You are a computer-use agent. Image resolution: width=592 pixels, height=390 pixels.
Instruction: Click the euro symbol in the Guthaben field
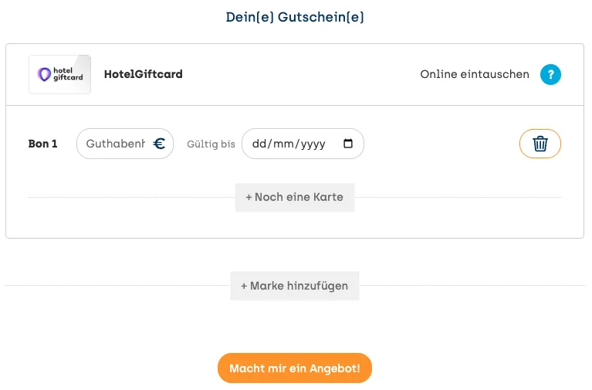159,144
